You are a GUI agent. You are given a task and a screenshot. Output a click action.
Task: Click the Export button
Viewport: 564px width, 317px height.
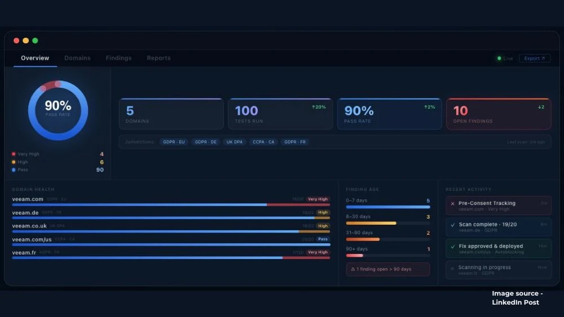tap(535, 58)
